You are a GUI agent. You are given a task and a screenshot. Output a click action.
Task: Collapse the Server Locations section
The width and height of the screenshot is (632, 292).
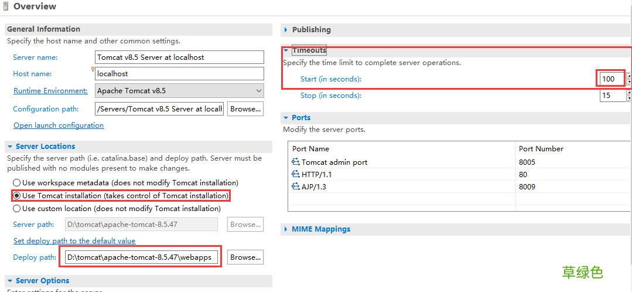click(x=10, y=147)
